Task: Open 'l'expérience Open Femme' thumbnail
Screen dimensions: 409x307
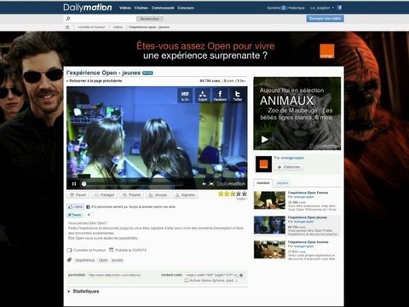Action: pos(269,200)
